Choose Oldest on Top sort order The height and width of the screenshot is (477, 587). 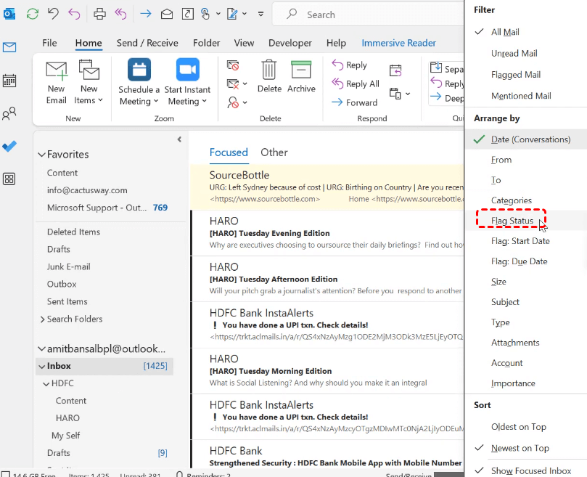pyautogui.click(x=518, y=427)
